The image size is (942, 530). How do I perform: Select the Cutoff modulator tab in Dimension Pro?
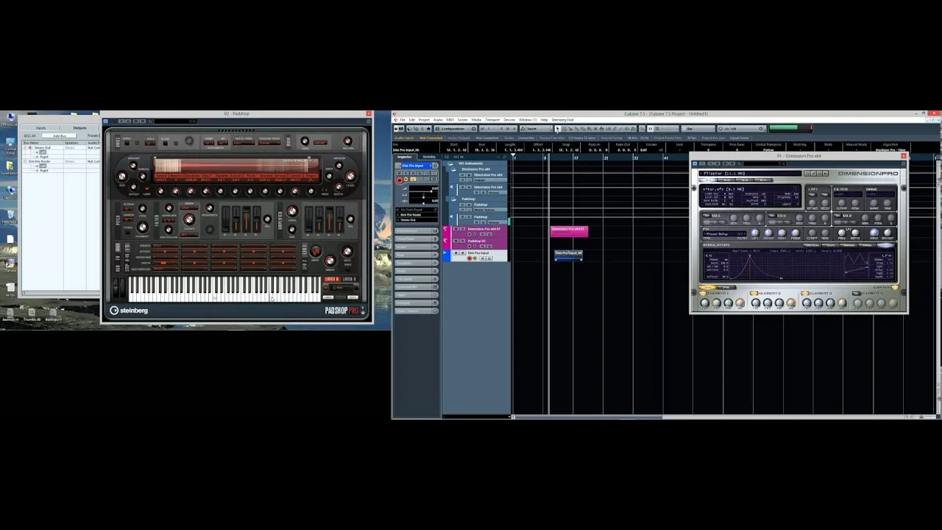pyautogui.click(x=830, y=245)
